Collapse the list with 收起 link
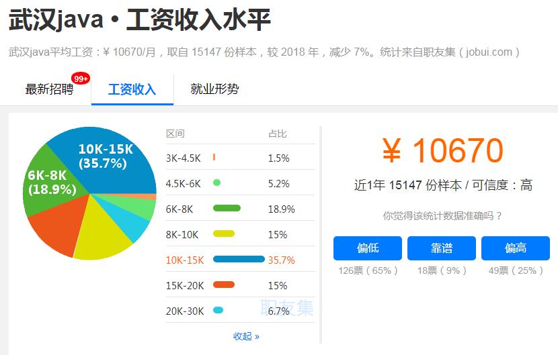 246,336
